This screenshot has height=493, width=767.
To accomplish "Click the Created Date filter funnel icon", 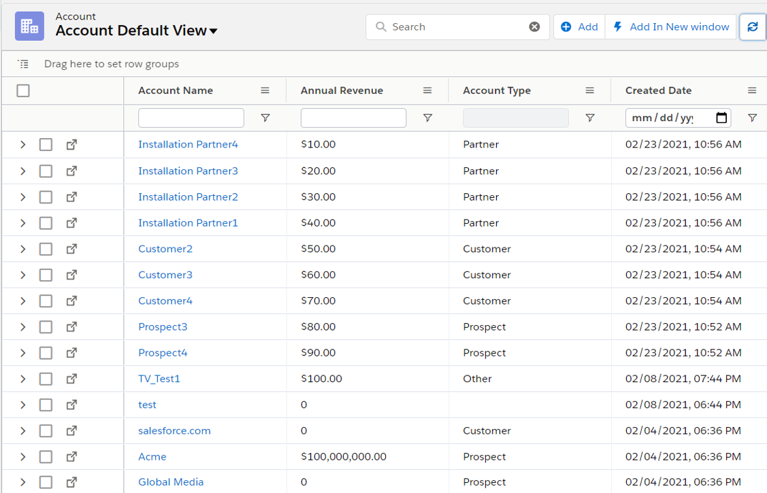I will click(x=752, y=118).
